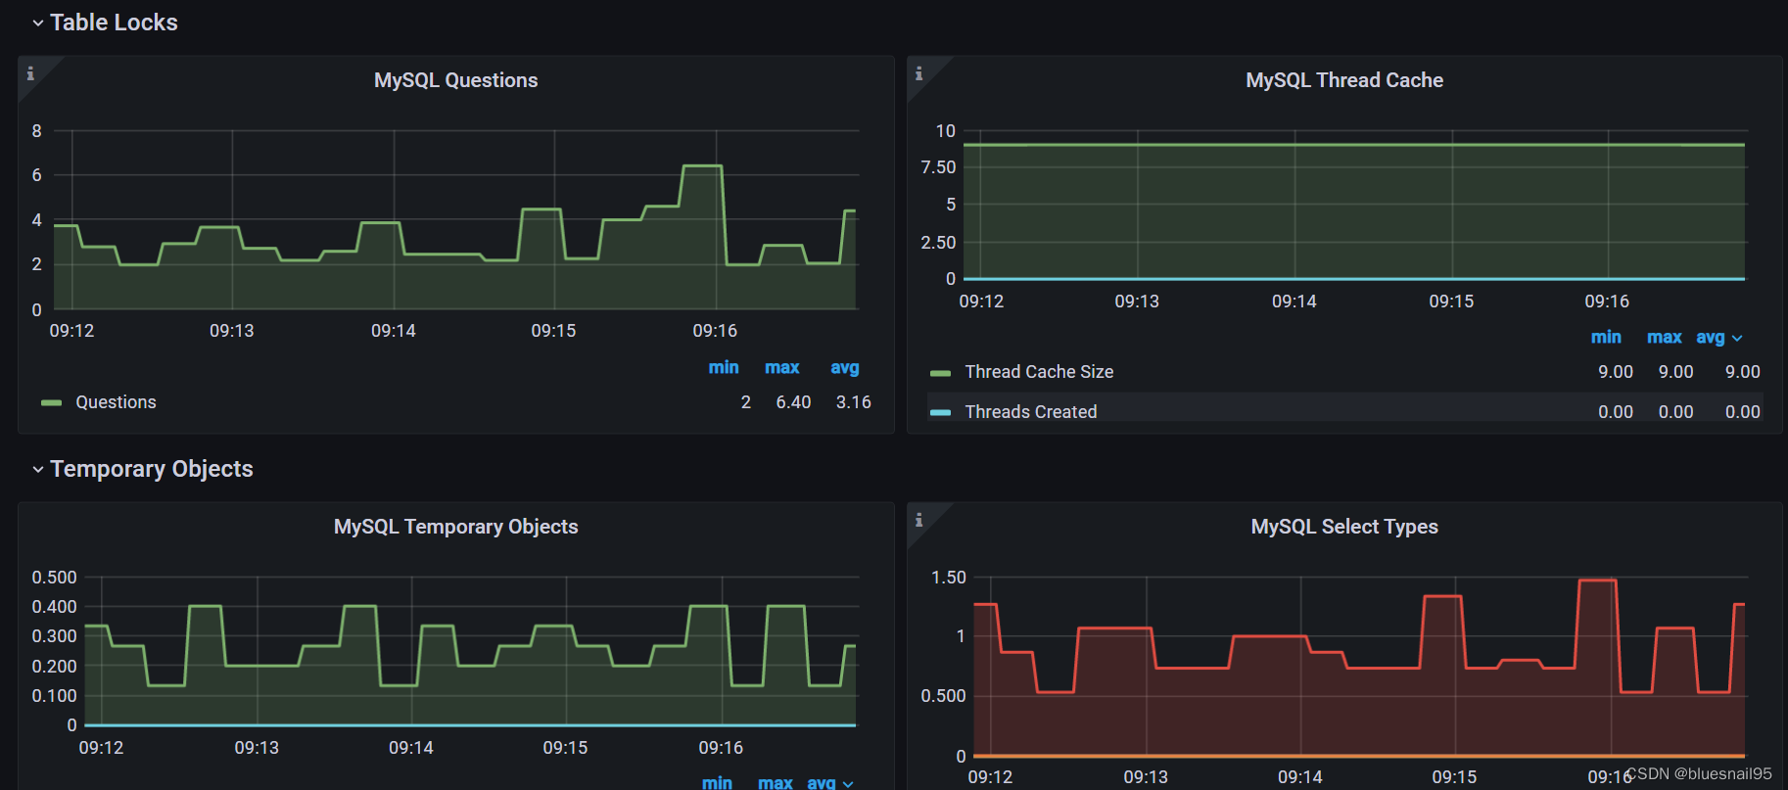Click the Questions min value 2

click(x=746, y=402)
